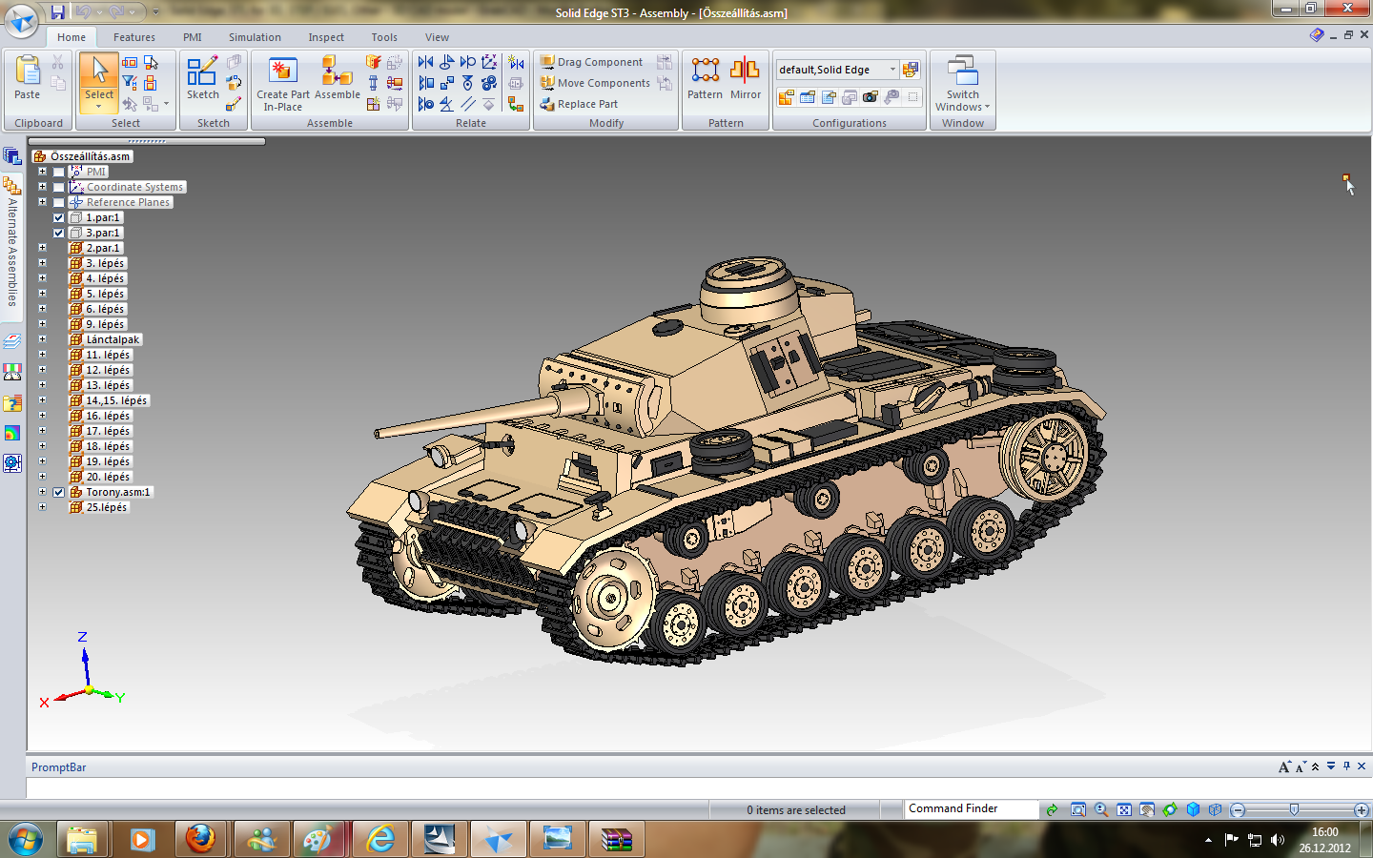Click the zoom in plus button

click(1362, 809)
